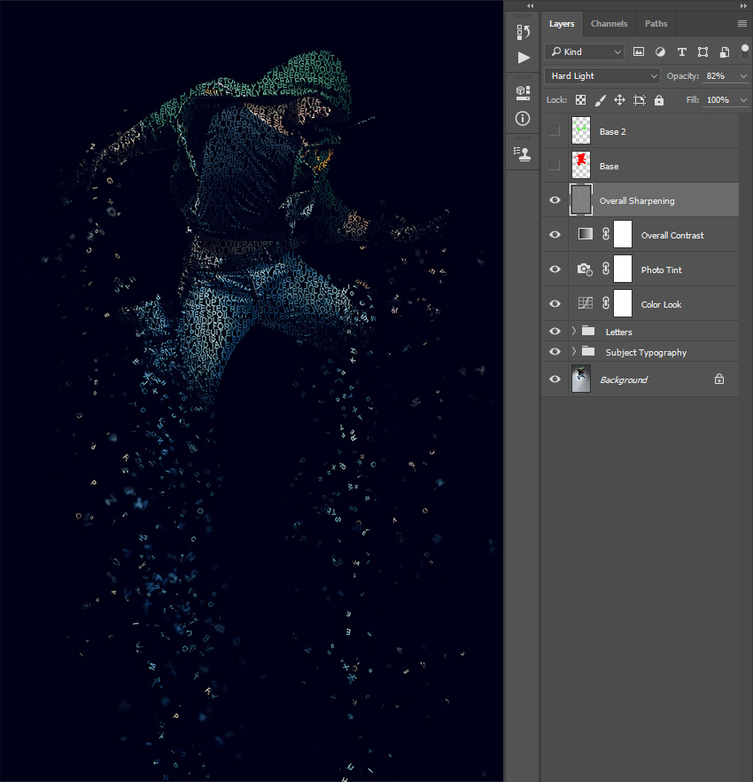Enable Lock transparent pixels
Screen dimensions: 753x782
click(580, 99)
